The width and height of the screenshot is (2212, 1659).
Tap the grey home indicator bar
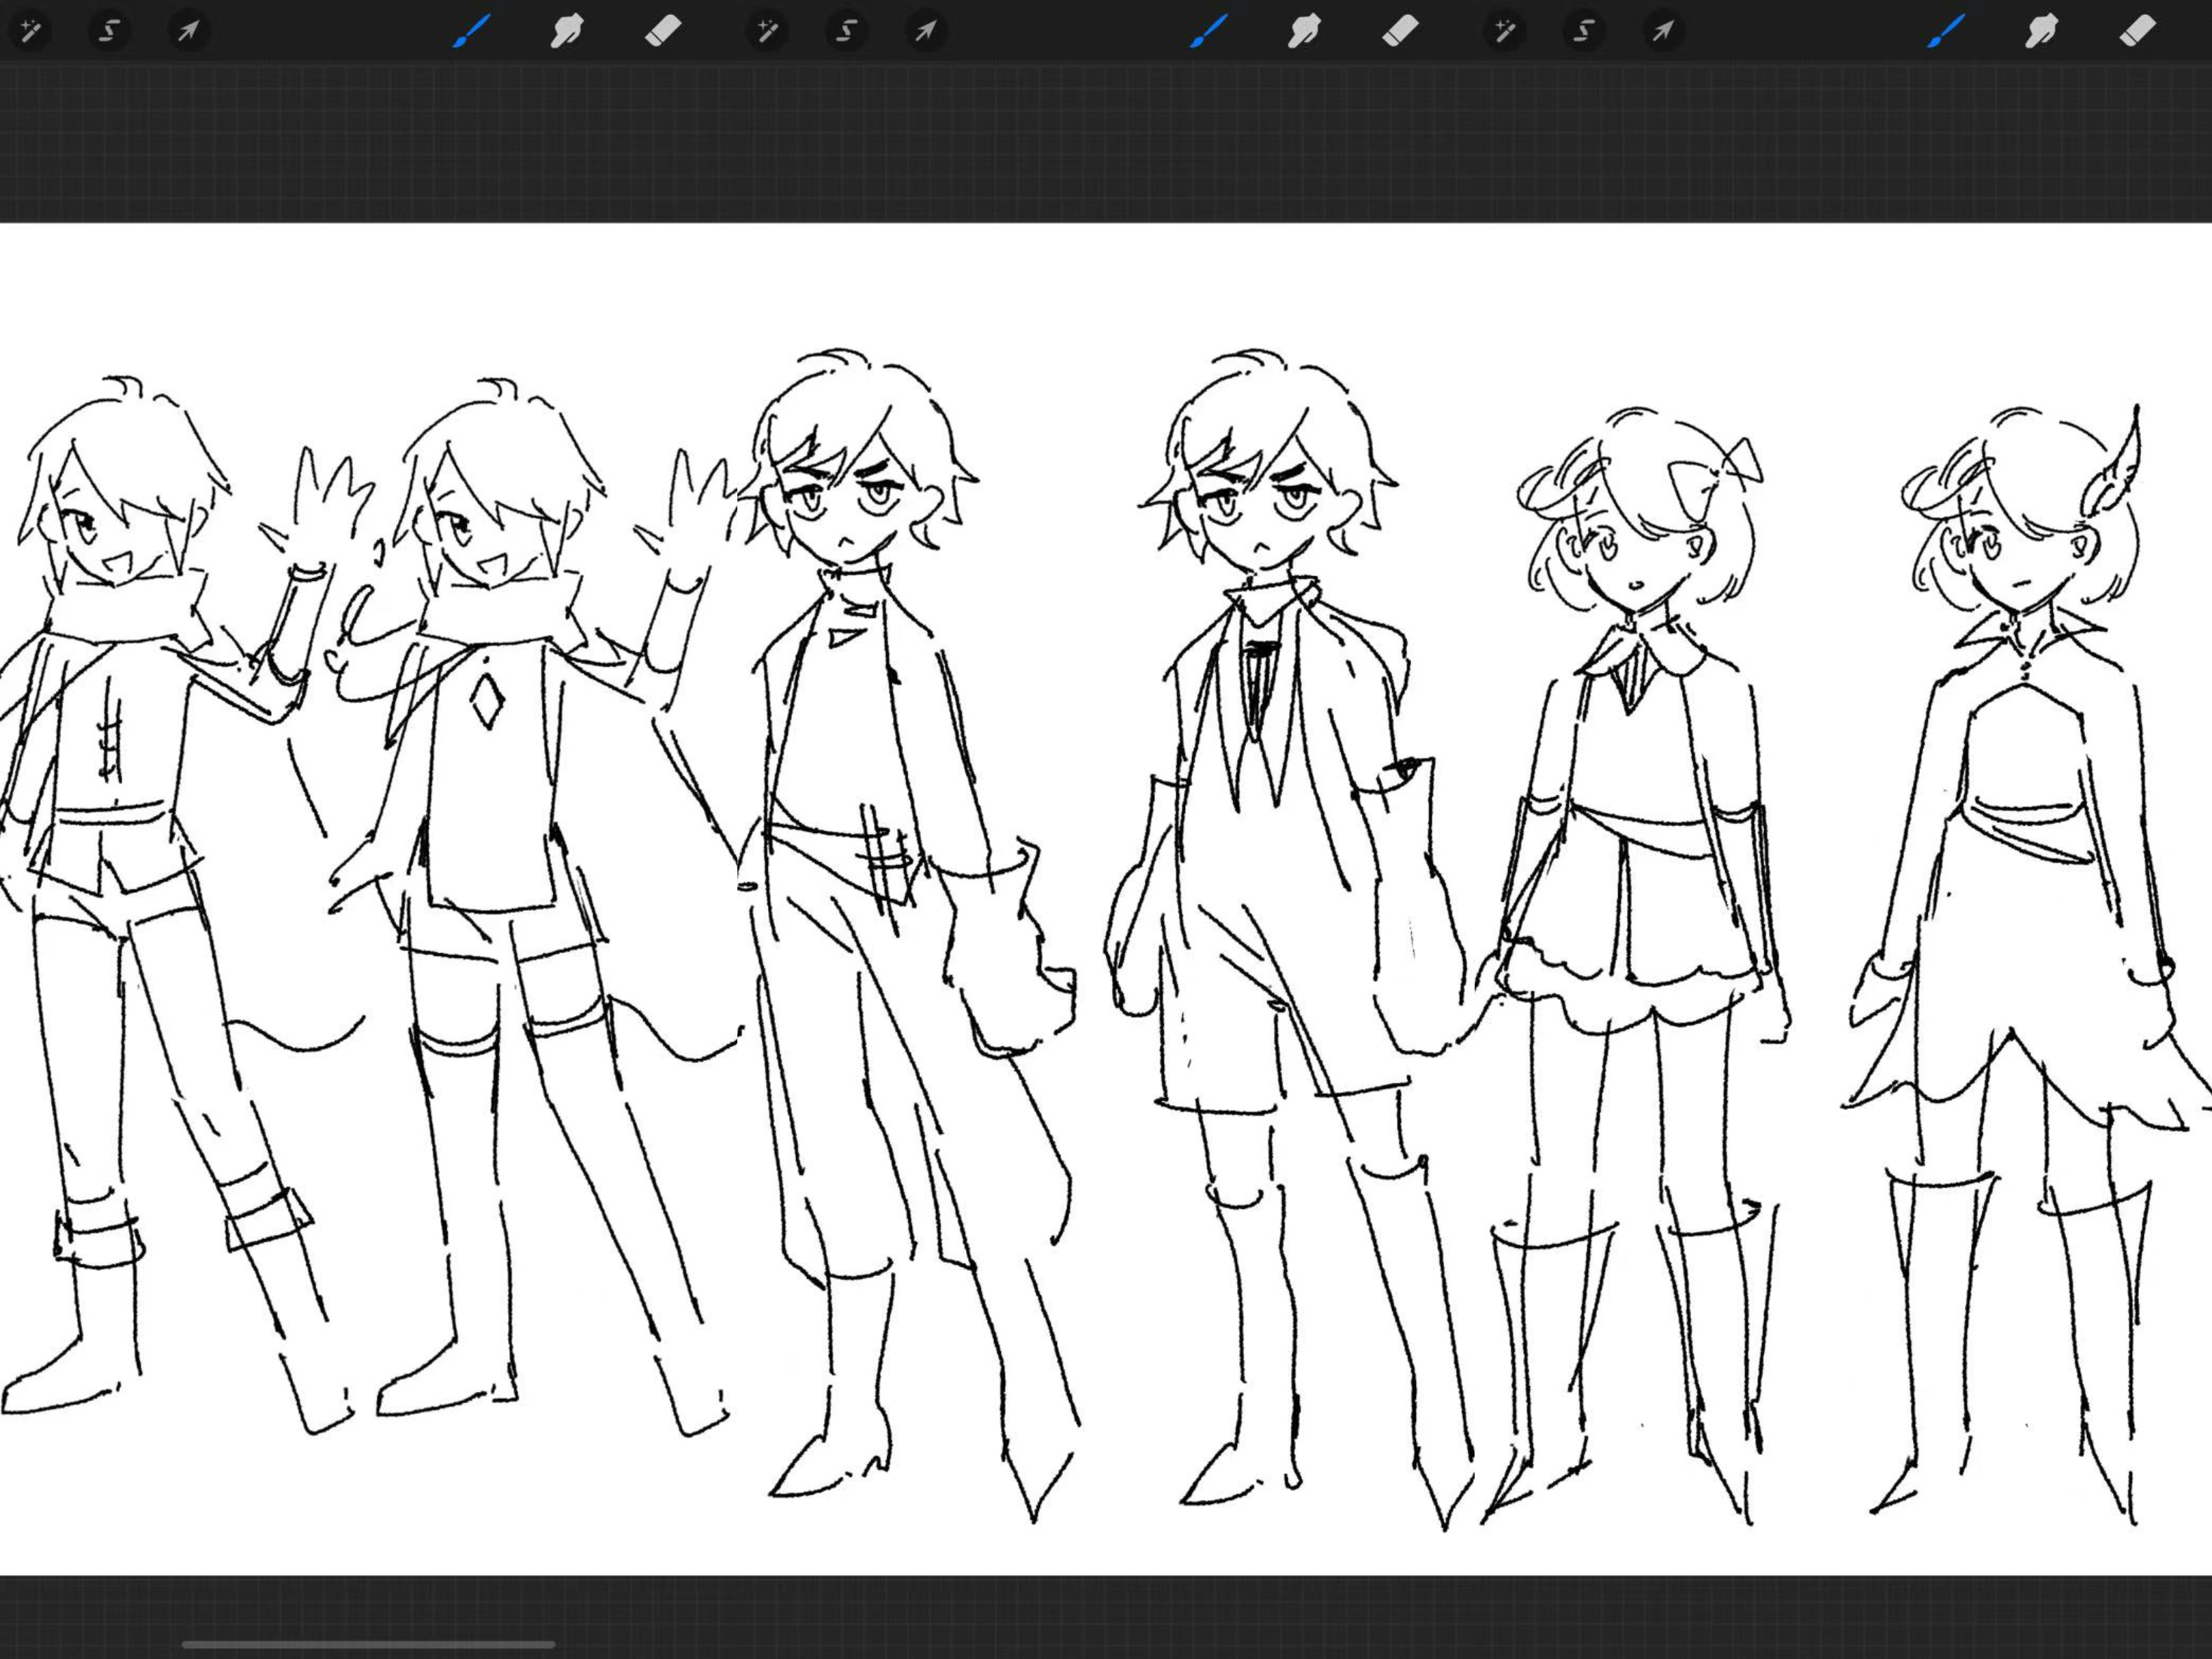tap(368, 1644)
